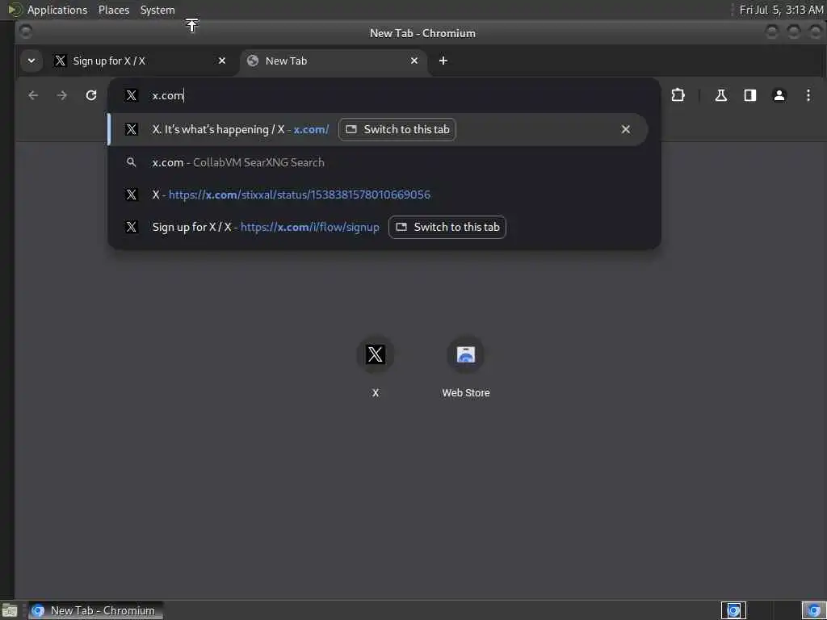Reload the page
Screen dimensions: 827x620
(91, 95)
